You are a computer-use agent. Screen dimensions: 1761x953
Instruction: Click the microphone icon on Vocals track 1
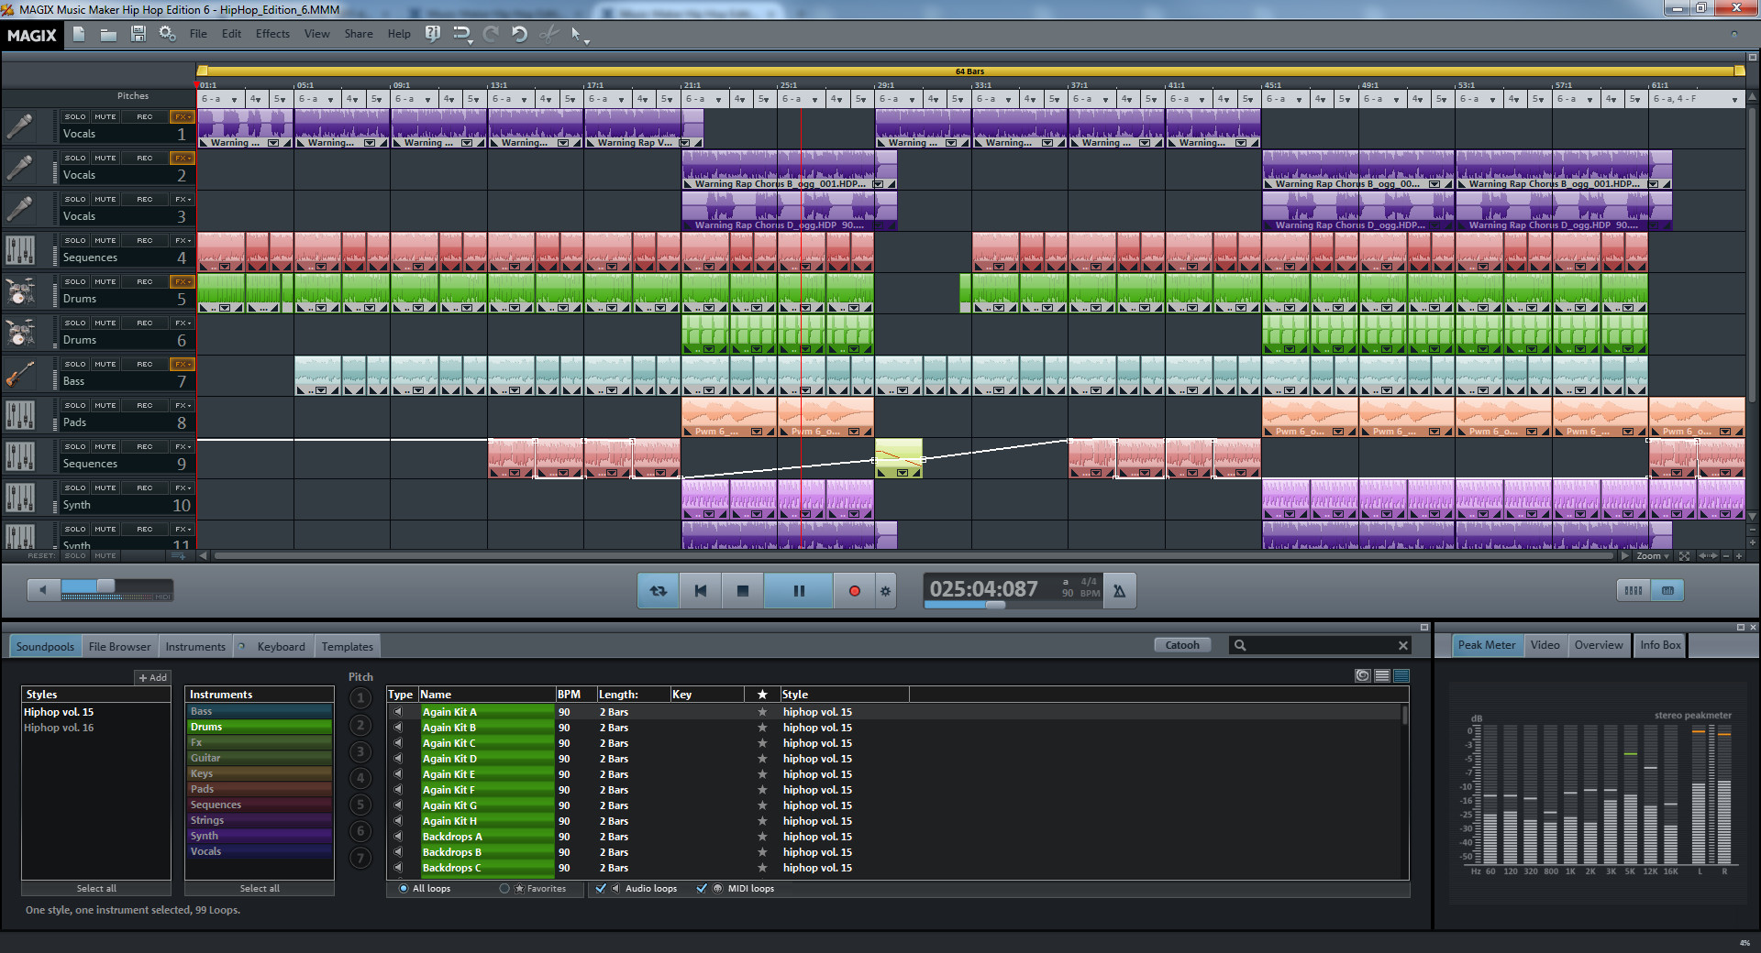(x=20, y=126)
